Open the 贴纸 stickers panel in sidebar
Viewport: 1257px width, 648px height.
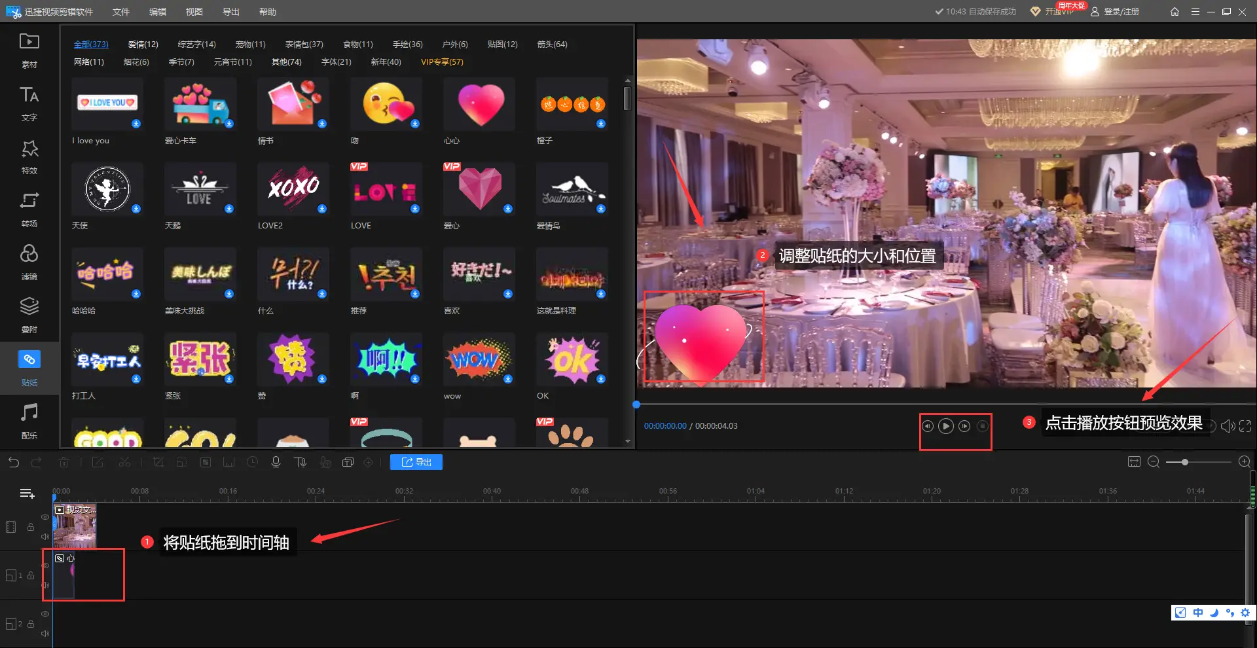[x=29, y=369]
